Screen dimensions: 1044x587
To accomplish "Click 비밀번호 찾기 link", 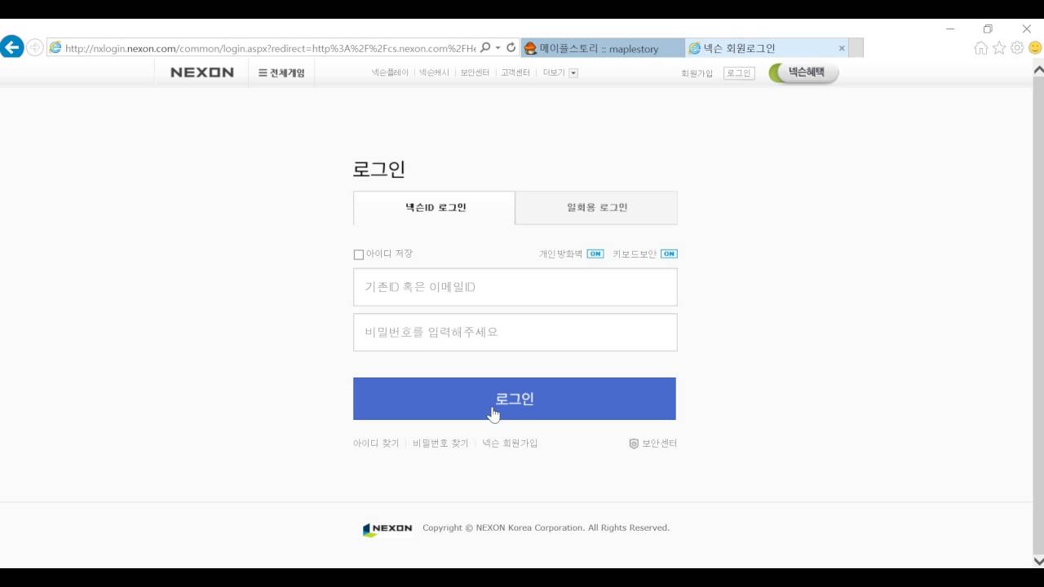I will click(440, 444).
